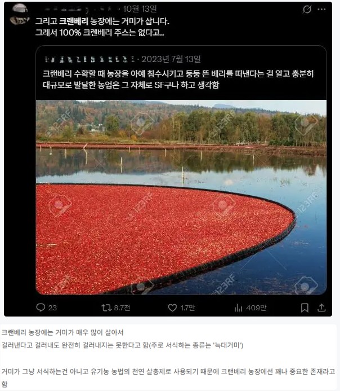Click the 409만 view count
The height and width of the screenshot is (391, 340).
coord(256,308)
